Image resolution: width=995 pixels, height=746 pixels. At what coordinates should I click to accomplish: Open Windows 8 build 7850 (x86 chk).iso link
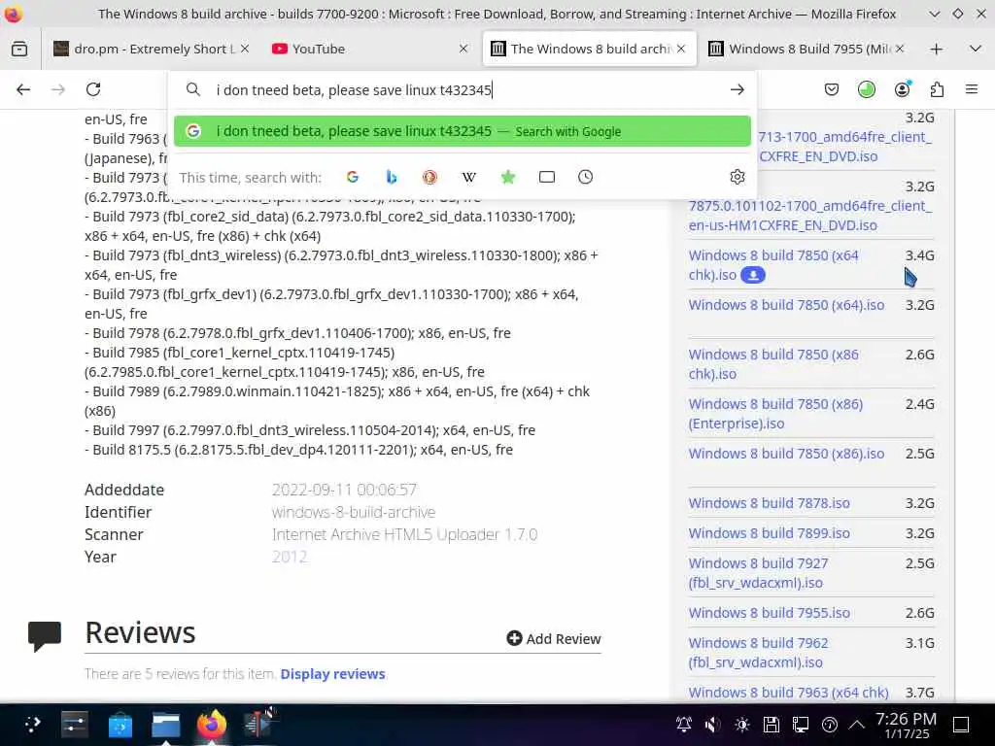click(772, 364)
